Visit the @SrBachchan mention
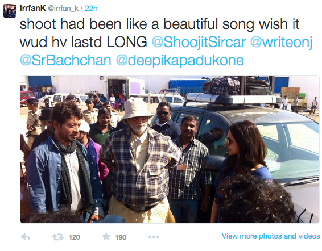Viewport: 322px width, 251px height. tap(65, 60)
